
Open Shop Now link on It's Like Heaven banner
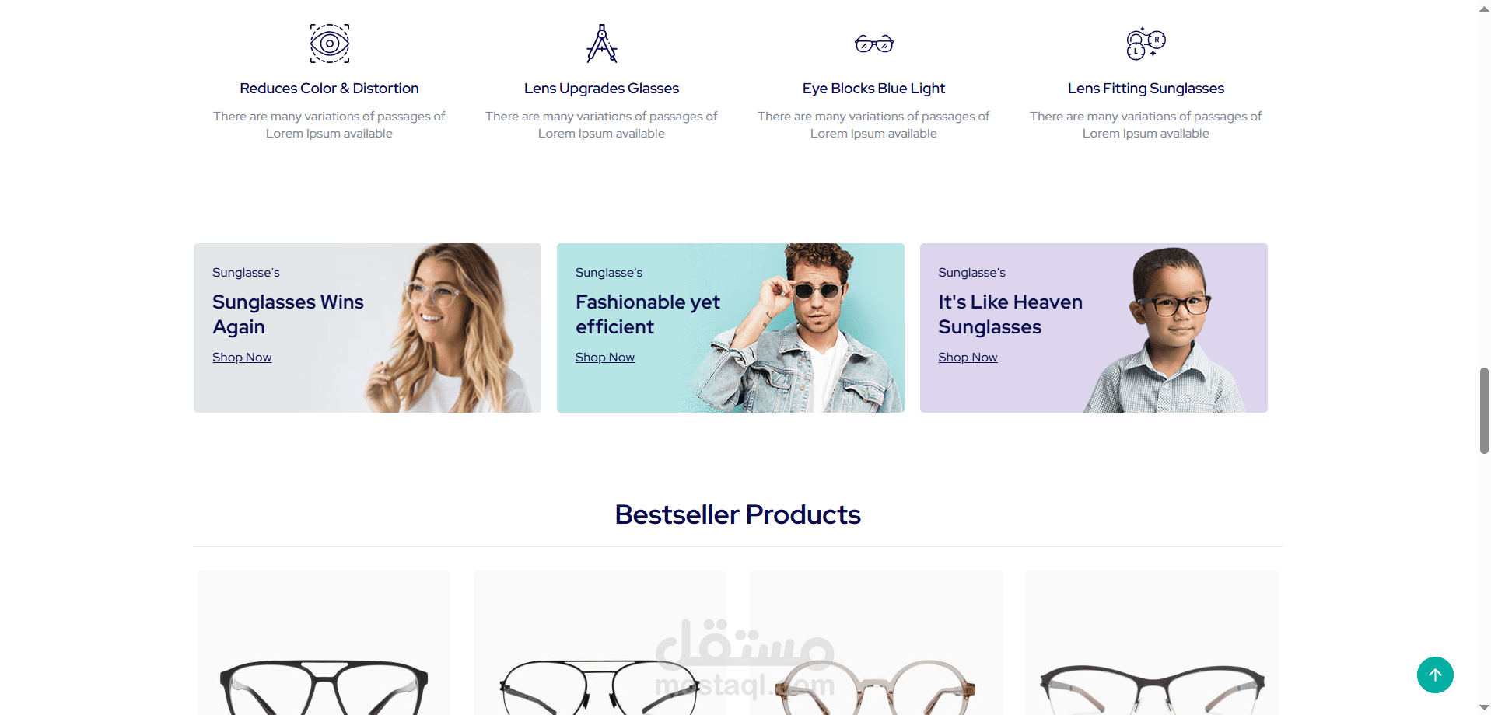(968, 357)
